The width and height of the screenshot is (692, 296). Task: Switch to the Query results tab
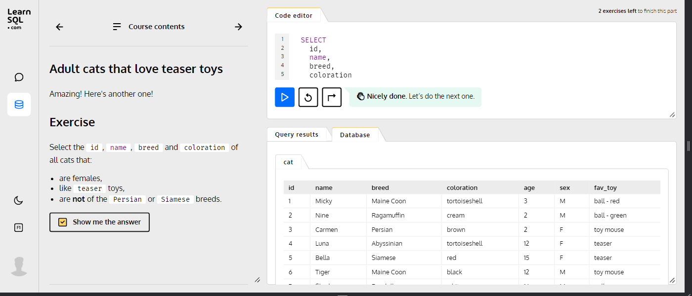[297, 134]
